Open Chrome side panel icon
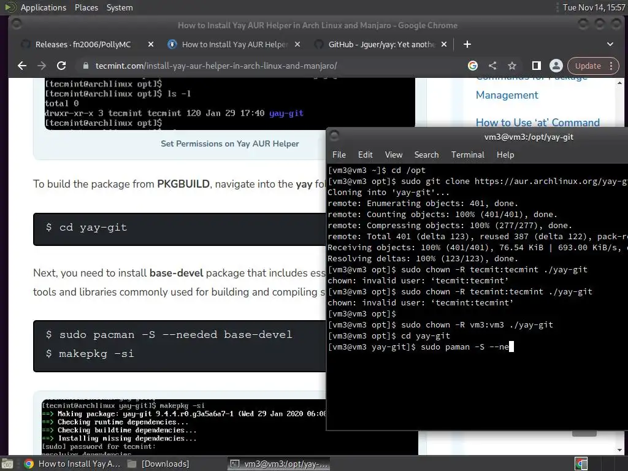The width and height of the screenshot is (628, 471). pyautogui.click(x=536, y=66)
